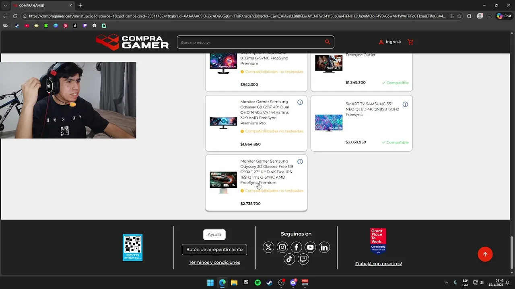The height and width of the screenshot is (289, 515).
Task: Select the Samsung 55" QN85B TV thumbnail
Action: click(x=329, y=123)
